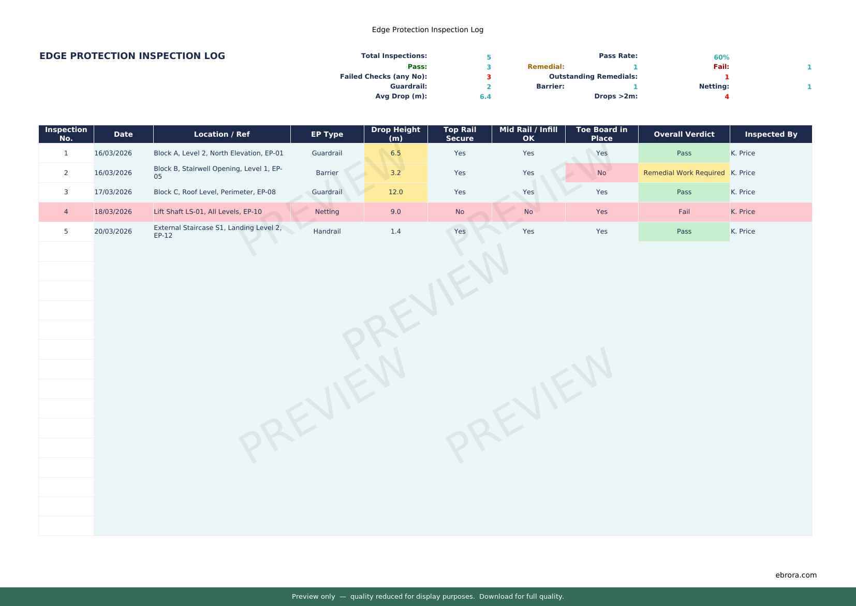Click the 'Overall Verdict' column header
This screenshot has width=856, height=606.
(684, 134)
